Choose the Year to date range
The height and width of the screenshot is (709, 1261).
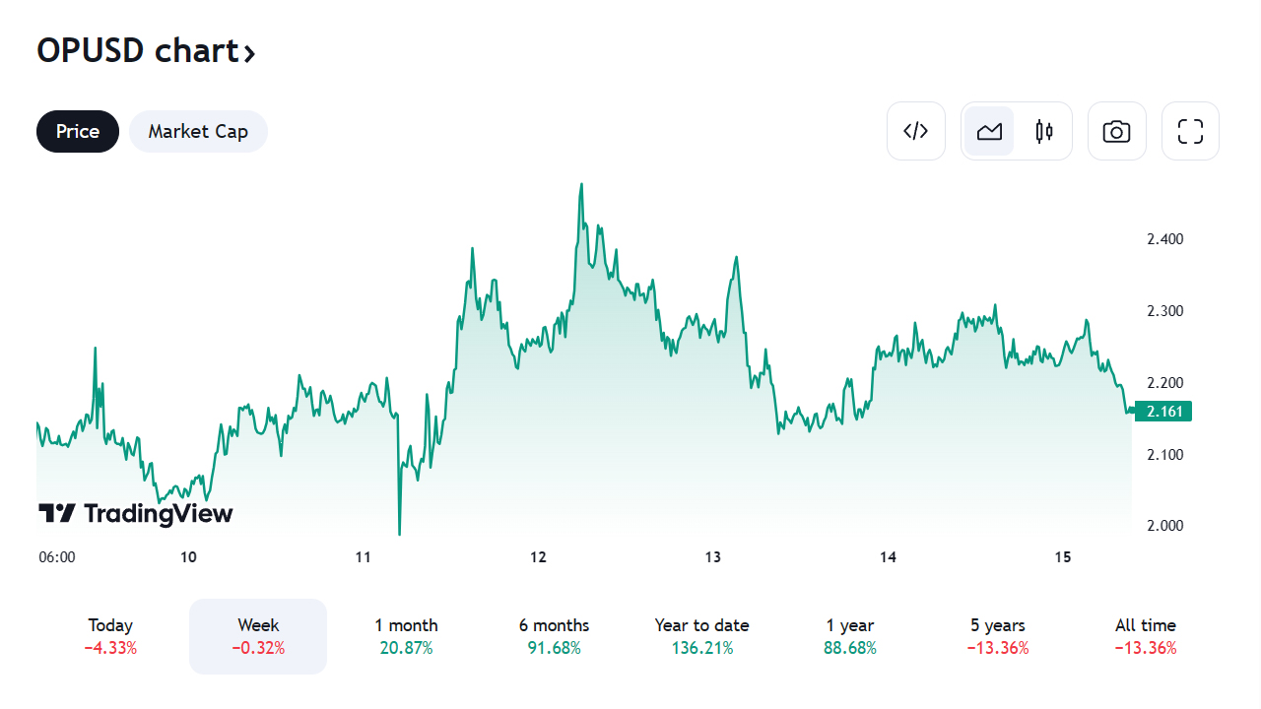[701, 636]
